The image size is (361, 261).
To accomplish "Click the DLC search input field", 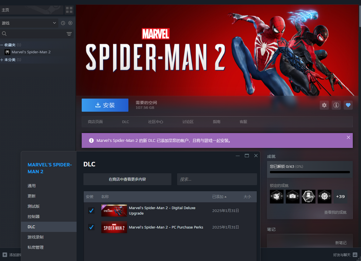I will [x=217, y=179].
